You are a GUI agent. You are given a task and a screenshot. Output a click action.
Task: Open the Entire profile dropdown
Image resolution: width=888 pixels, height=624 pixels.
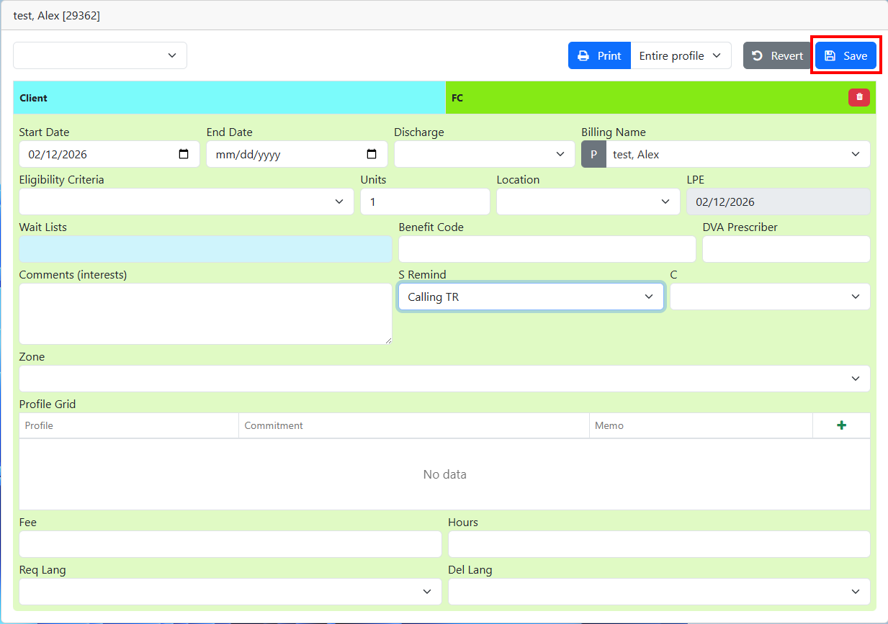tap(681, 55)
